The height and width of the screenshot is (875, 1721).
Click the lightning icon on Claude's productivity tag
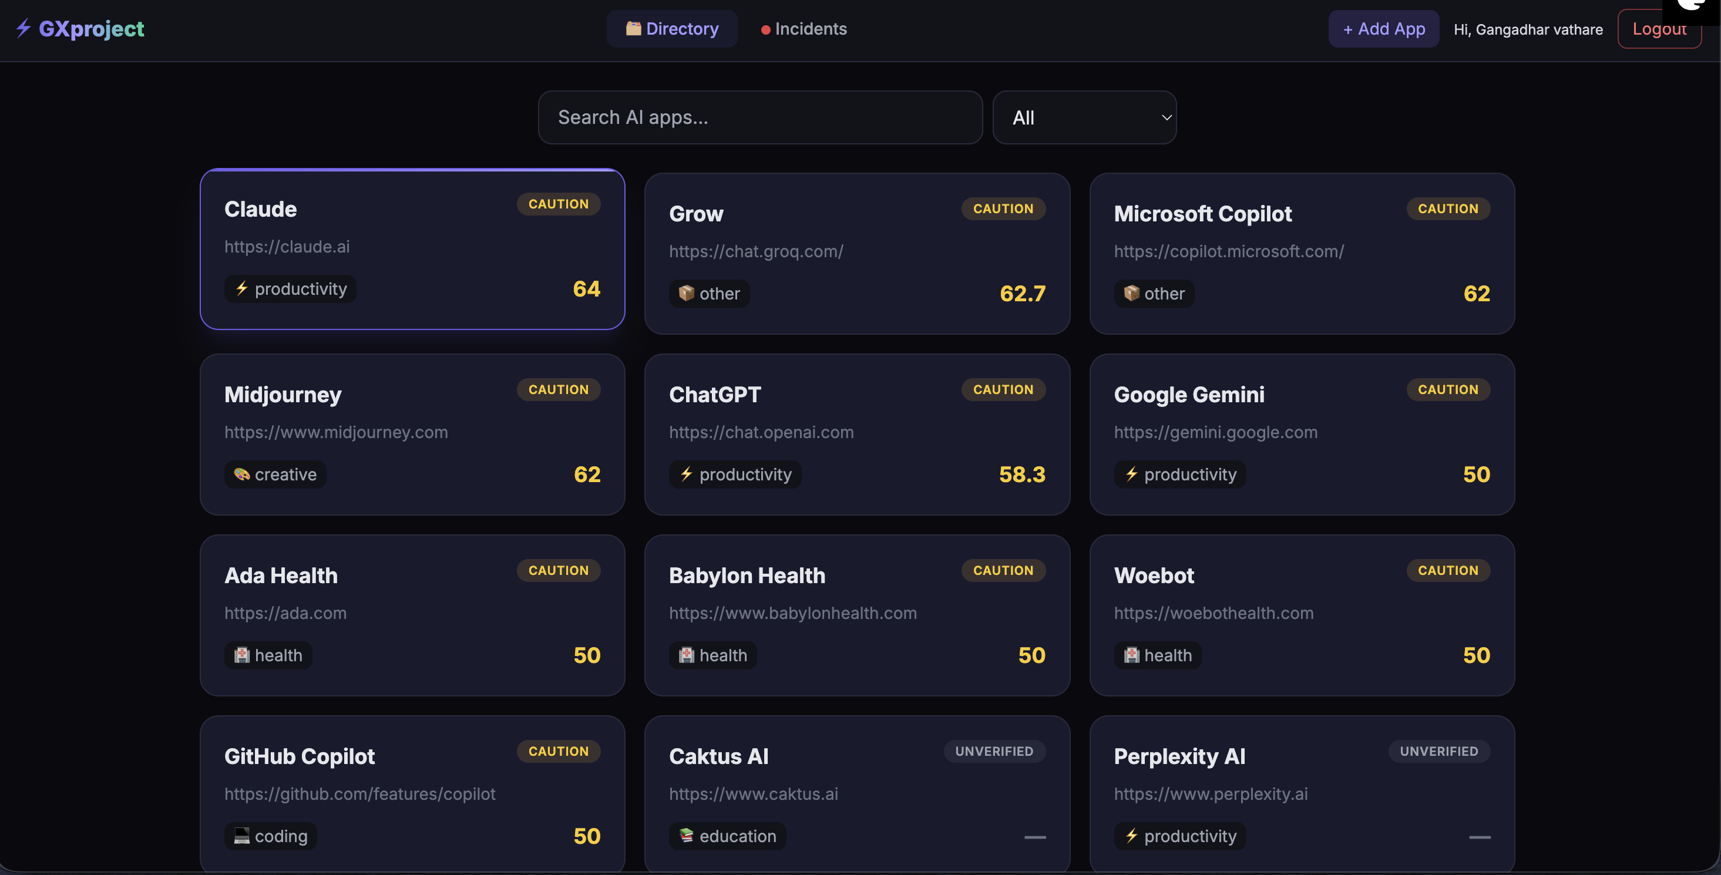[242, 288]
